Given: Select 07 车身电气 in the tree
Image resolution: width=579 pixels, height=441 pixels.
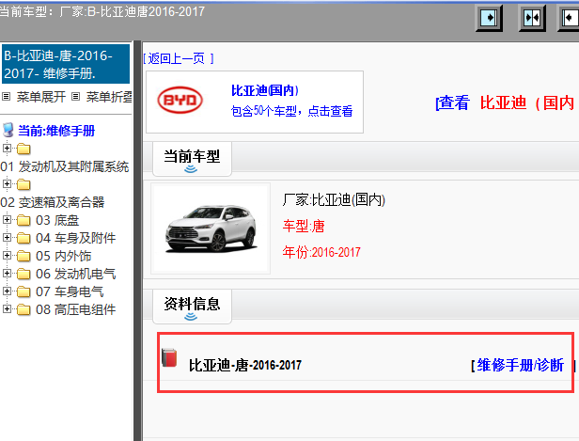Looking at the screenshot, I should pyautogui.click(x=70, y=291).
